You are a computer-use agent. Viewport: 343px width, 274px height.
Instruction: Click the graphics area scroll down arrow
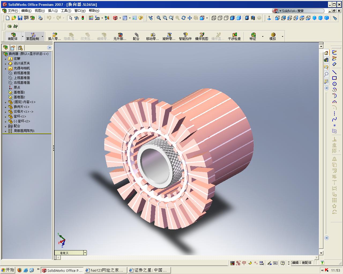321,253
